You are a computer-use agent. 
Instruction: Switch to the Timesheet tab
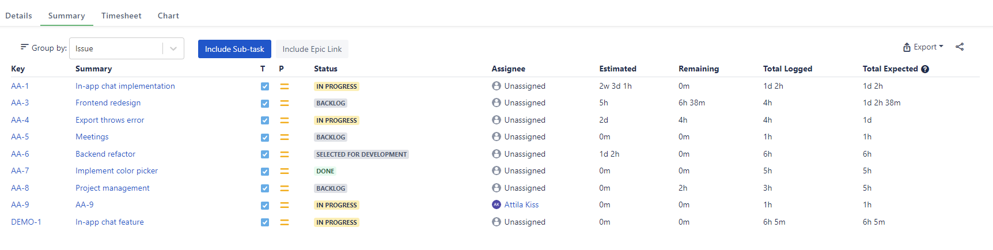point(121,16)
